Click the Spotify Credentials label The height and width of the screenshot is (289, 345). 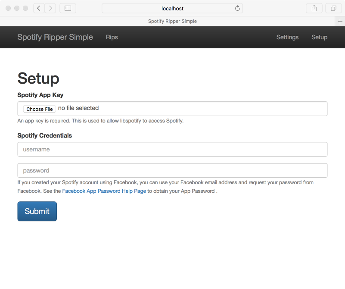pos(45,135)
